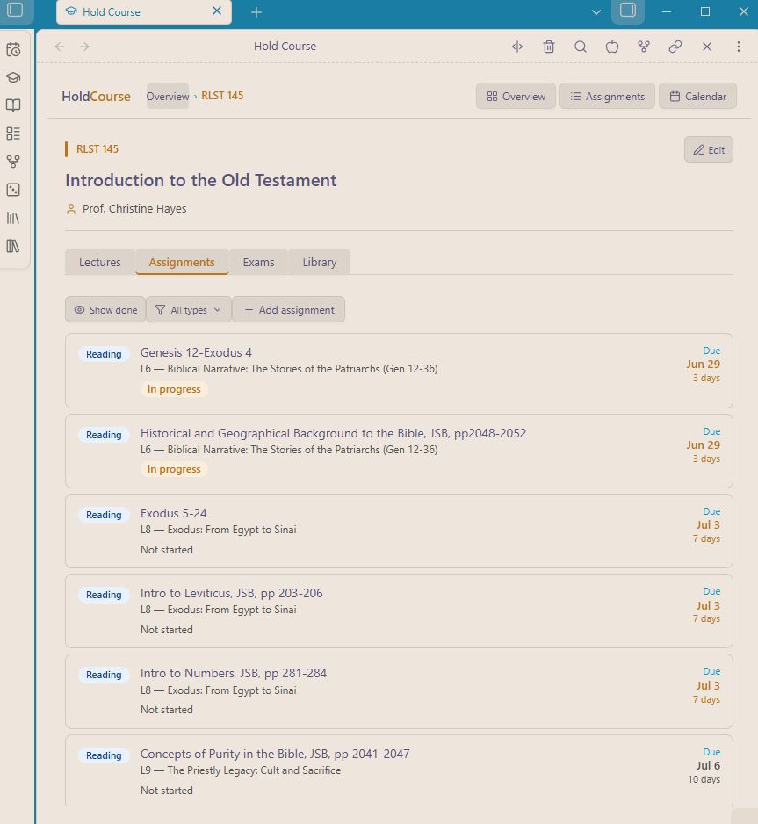The height and width of the screenshot is (824, 758).
Task: Open Historical and Geographical Background assignment
Action: (399, 451)
